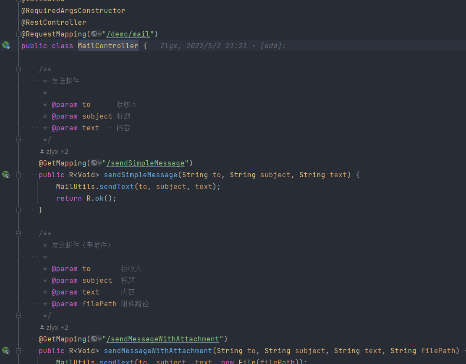Click the new File(filePath) expression
The width and height of the screenshot is (466, 364).
coord(262,361)
